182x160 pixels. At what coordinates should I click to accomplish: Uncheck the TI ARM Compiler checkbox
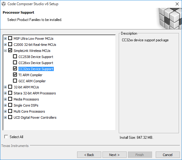pyautogui.click(x=15, y=75)
